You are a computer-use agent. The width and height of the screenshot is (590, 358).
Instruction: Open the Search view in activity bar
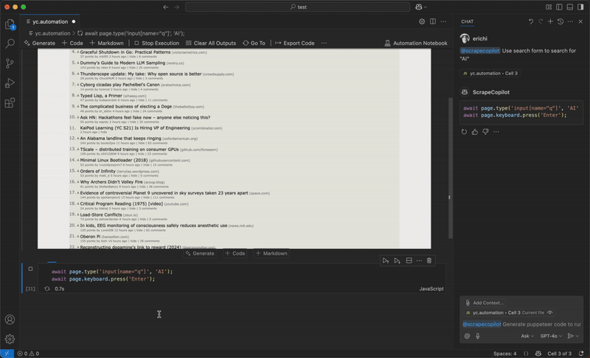(x=10, y=43)
